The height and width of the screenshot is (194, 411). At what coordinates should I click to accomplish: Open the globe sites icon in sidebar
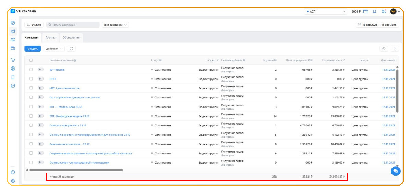(x=13, y=69)
